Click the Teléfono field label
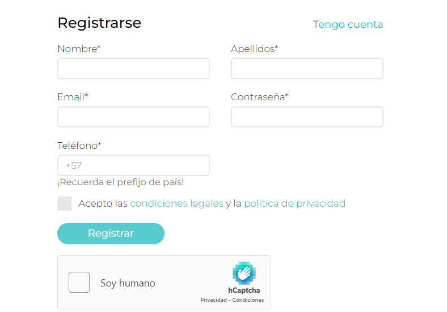 pos(79,146)
